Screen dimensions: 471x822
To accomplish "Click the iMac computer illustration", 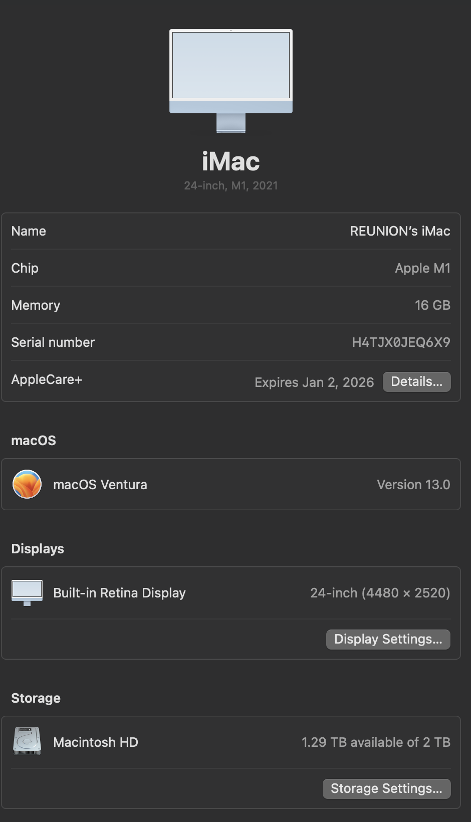I will tap(231, 81).
